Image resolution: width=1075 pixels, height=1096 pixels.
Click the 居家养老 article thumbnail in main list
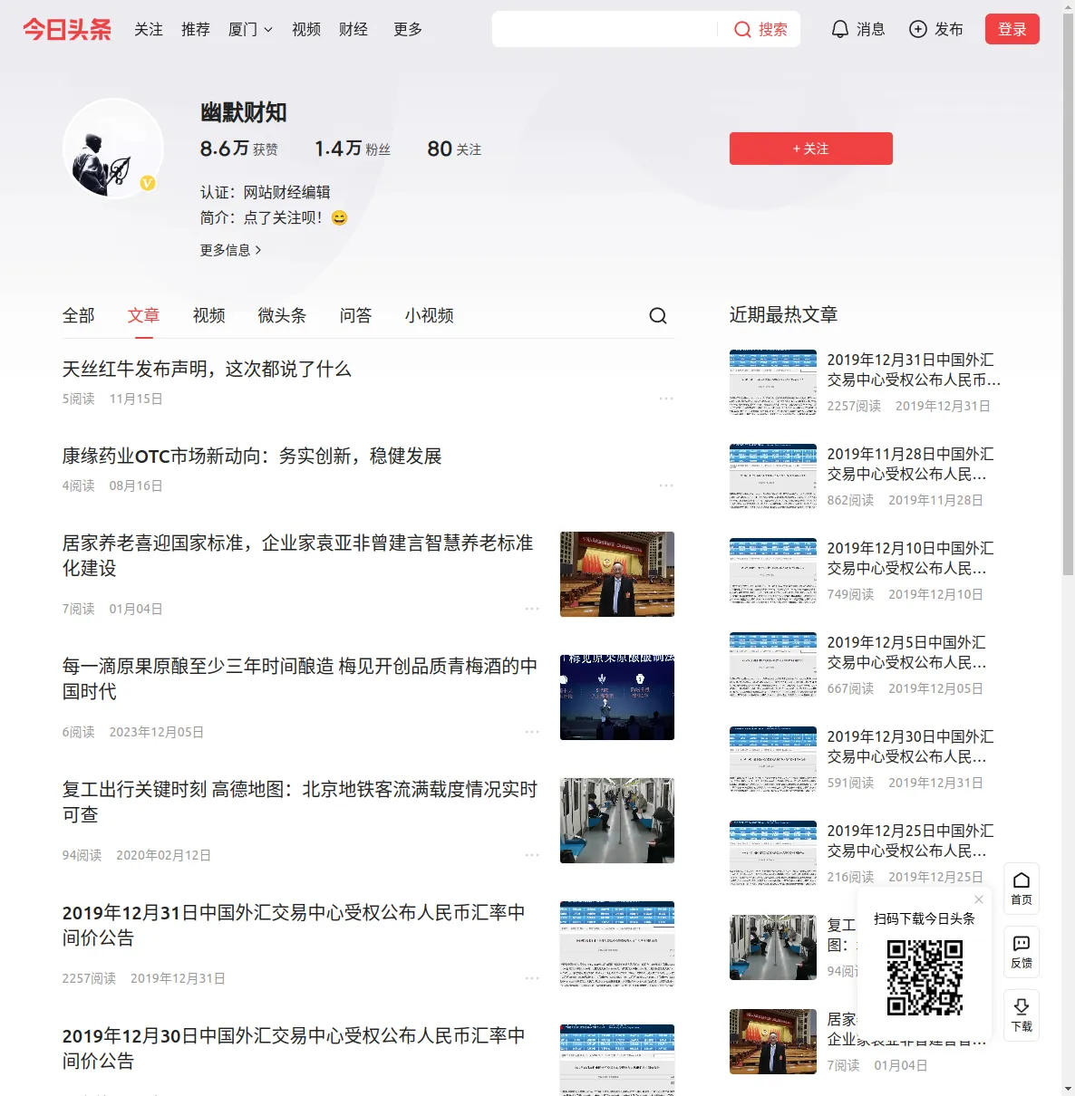tap(617, 574)
